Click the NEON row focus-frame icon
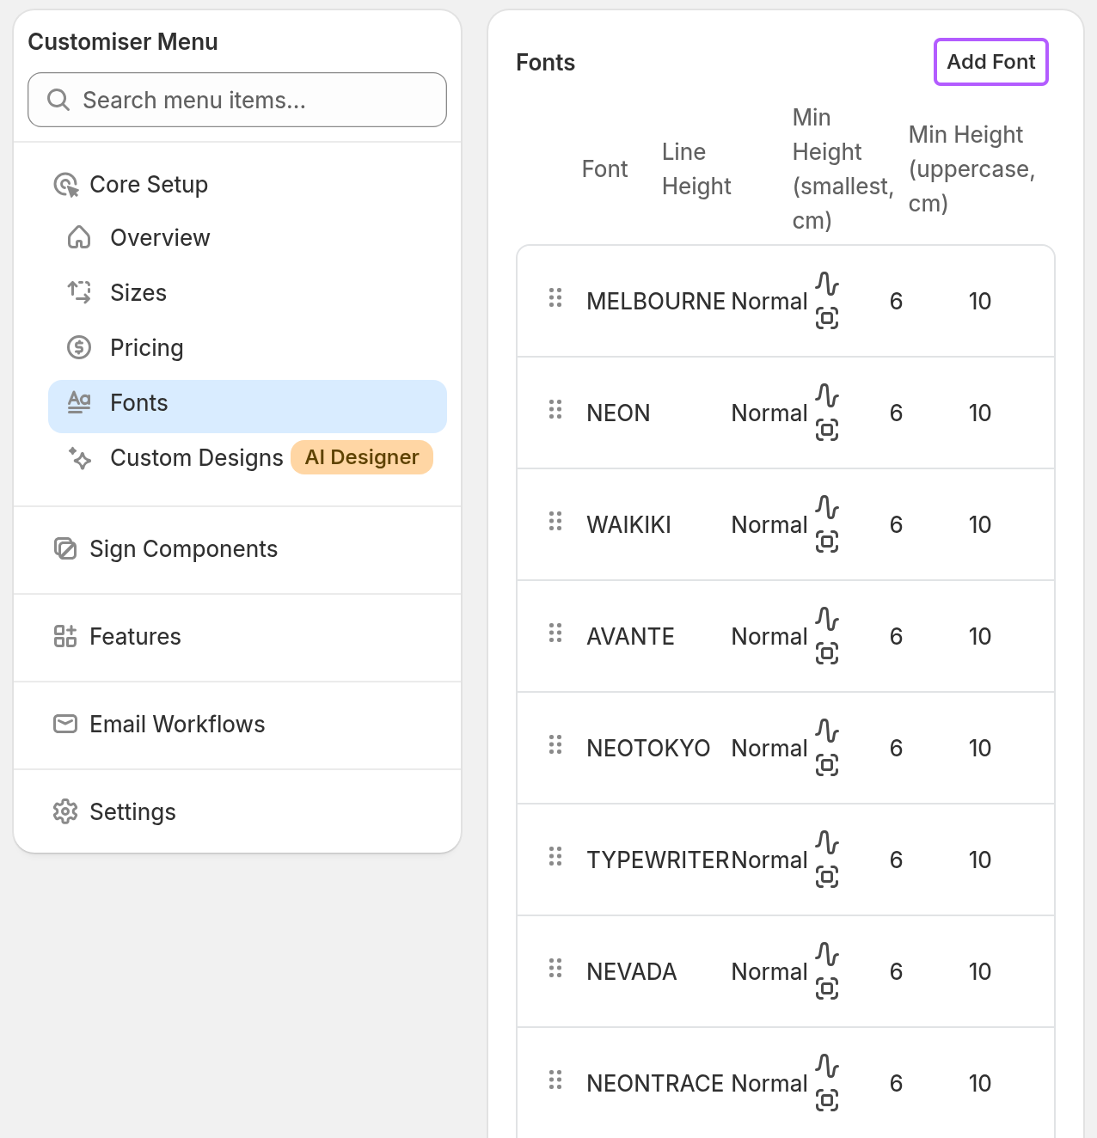Screen dimensions: 1097x1138 [x=827, y=430]
